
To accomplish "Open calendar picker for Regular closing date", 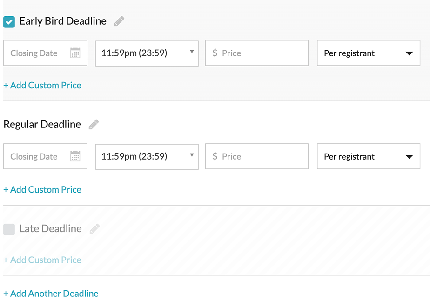I will coord(75,157).
